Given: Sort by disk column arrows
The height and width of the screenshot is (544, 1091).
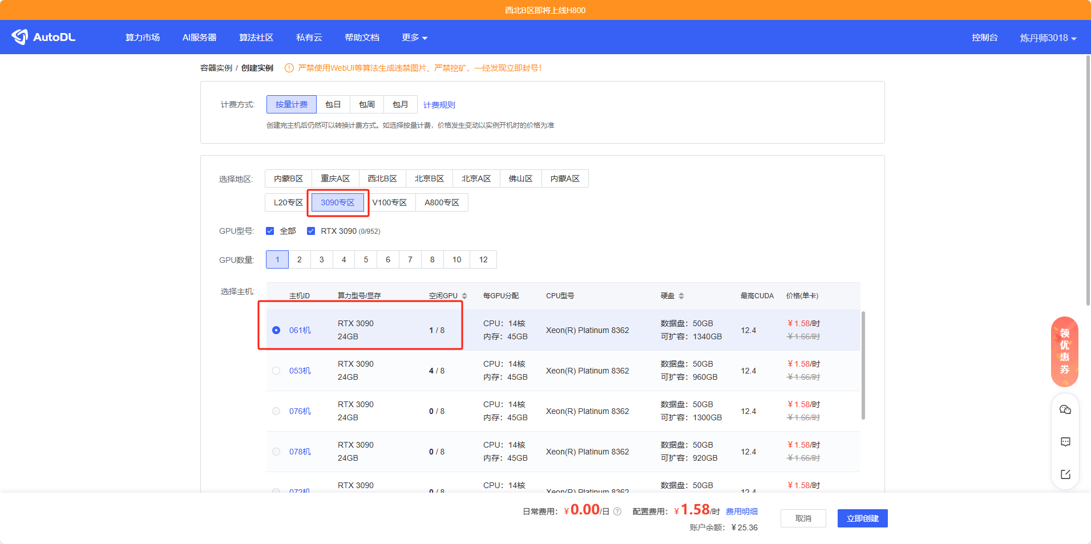Looking at the screenshot, I should [681, 296].
